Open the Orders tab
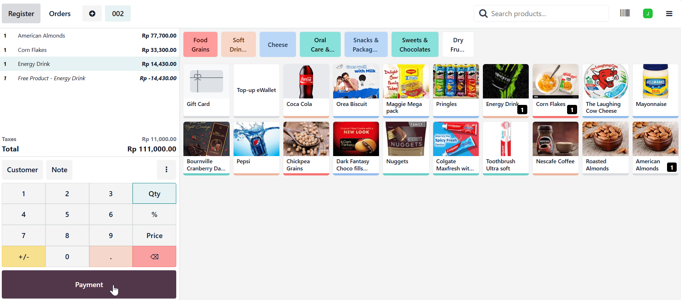The width and height of the screenshot is (681, 300). tap(60, 14)
